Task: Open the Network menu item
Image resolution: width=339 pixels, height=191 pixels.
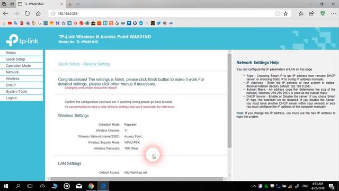Action: [21, 72]
